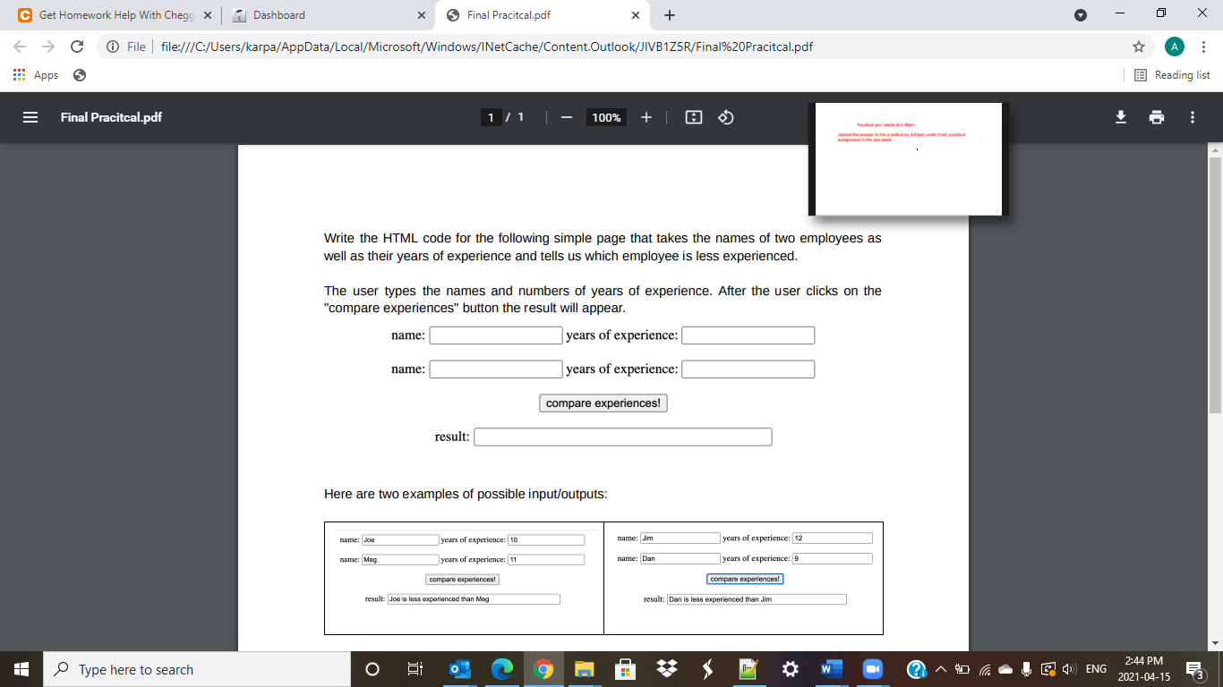Open File Explorer from taskbar
The width and height of the screenshot is (1223, 687).
coord(585,669)
